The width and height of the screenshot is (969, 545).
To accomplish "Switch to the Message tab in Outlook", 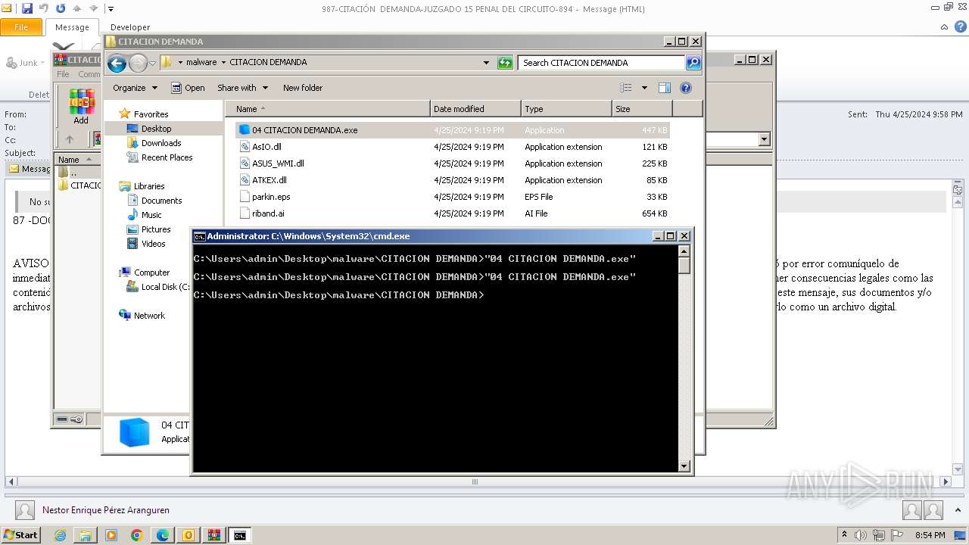I will click(72, 27).
